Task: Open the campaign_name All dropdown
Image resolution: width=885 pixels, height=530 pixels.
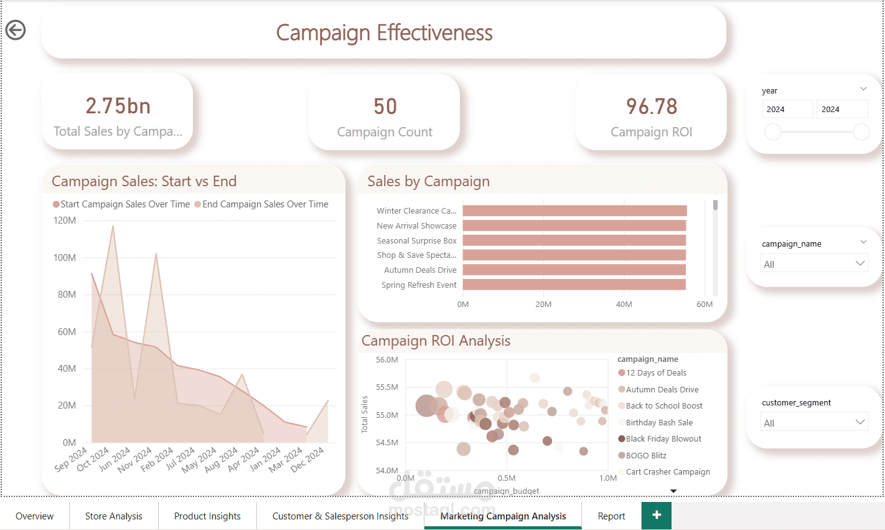Action: coord(815,263)
